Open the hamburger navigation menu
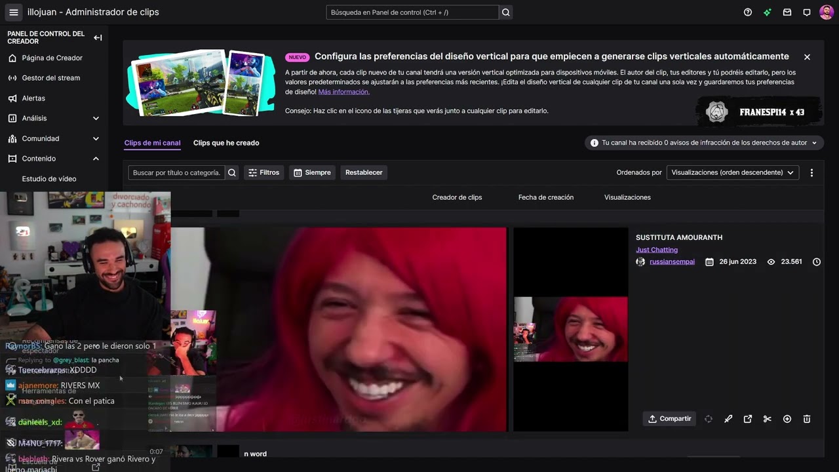Image resolution: width=839 pixels, height=472 pixels. coord(13,12)
